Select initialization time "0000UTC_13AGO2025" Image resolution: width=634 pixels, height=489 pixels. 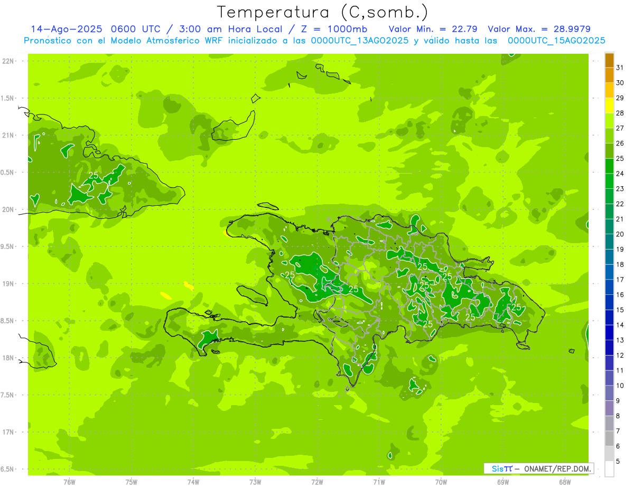359,41
